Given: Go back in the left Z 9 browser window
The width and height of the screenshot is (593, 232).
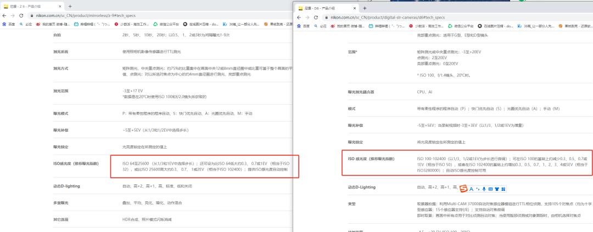Looking at the screenshot, I should pyautogui.click(x=4, y=15).
